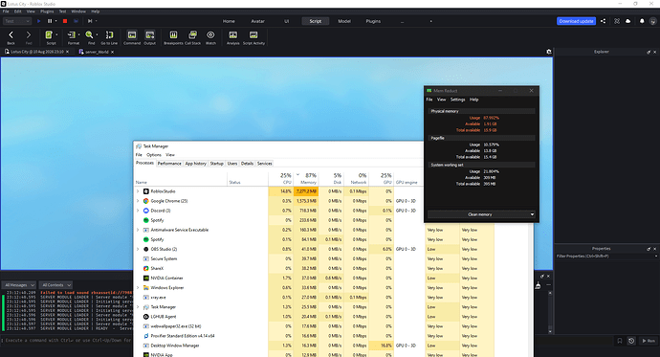Expand the RobloxStudio process row
Viewport: 660px width, 357px height.
[138, 191]
